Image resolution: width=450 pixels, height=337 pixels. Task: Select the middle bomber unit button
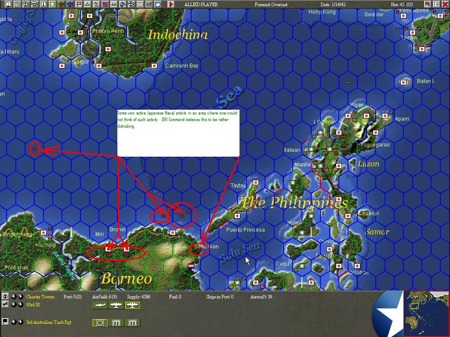tap(116, 305)
